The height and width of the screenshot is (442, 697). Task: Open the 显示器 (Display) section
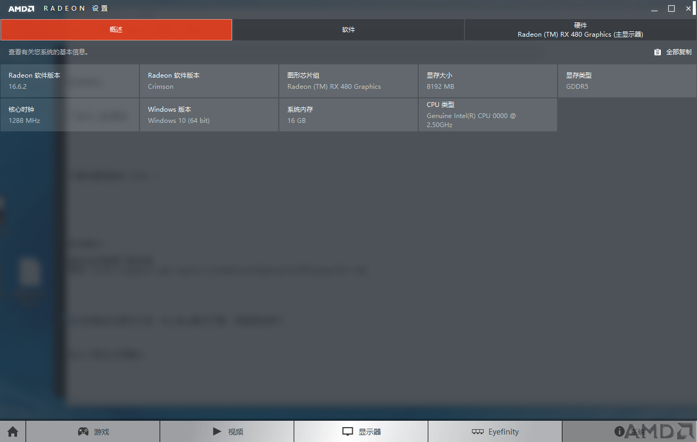(x=361, y=431)
